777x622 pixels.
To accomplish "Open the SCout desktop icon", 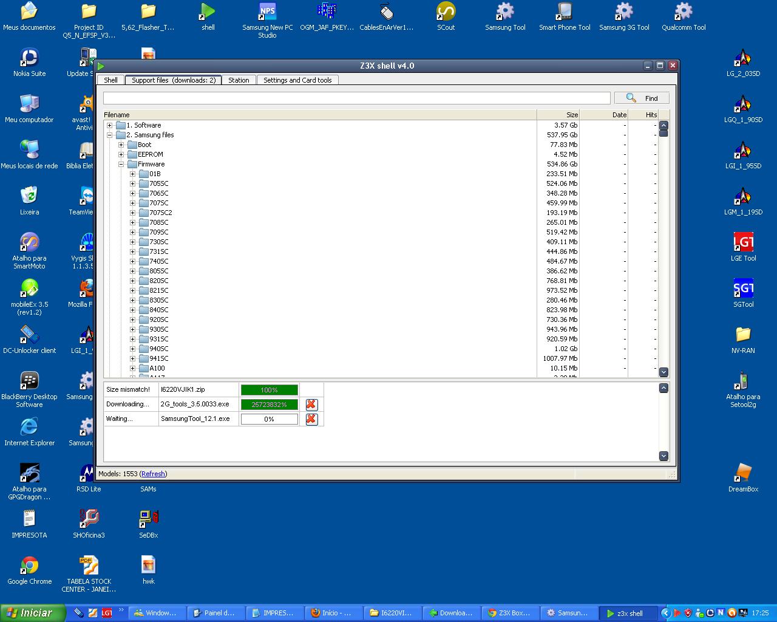I will click(446, 16).
